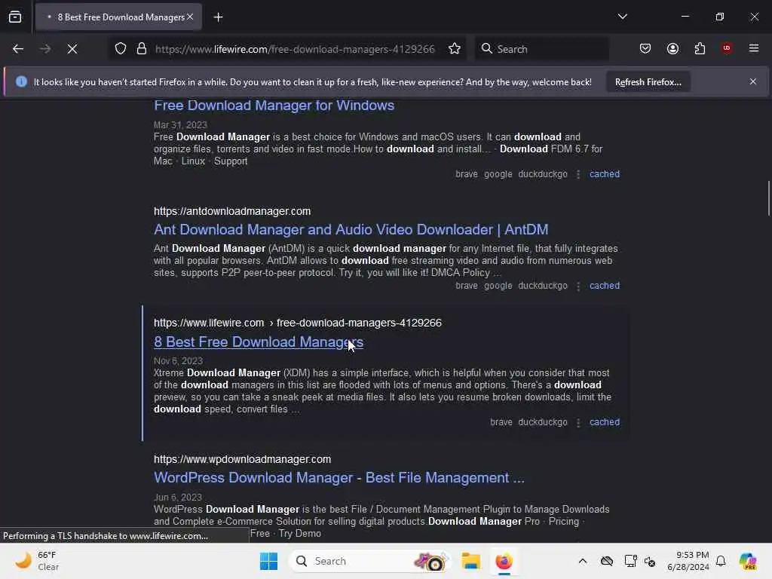Open Firefox View tab list icon

15,17
